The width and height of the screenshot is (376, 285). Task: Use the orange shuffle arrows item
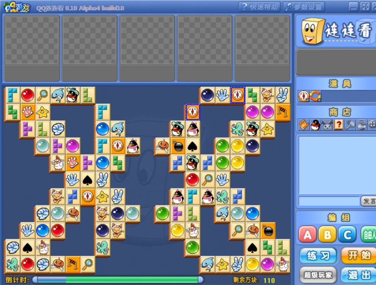[x=315, y=96]
